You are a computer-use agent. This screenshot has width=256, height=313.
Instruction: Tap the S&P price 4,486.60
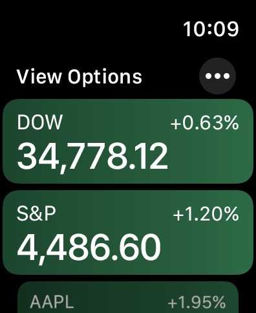point(89,248)
